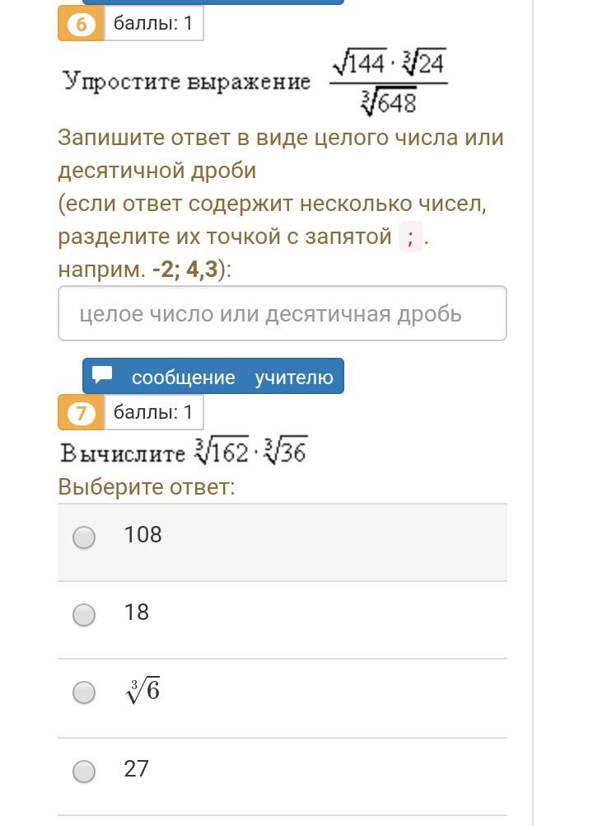593x826 pixels.
Task: Click the question 6 баллы: 1 label
Action: (153, 23)
